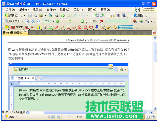Set actual size view icon
157x121 pixels.
pos(27,22)
